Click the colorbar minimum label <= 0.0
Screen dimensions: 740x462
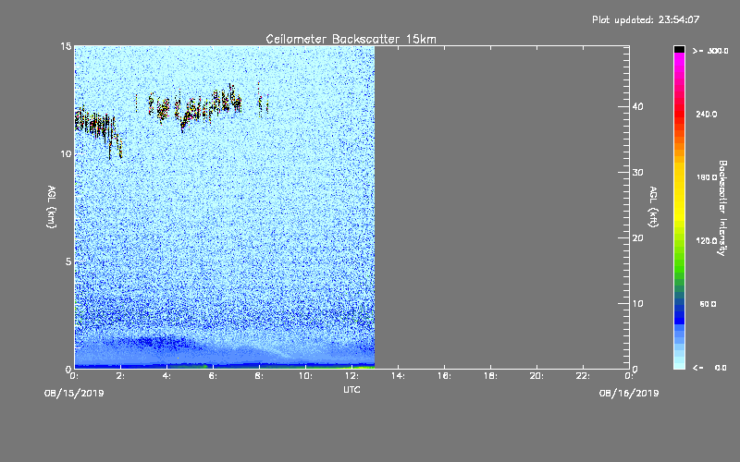click(709, 368)
